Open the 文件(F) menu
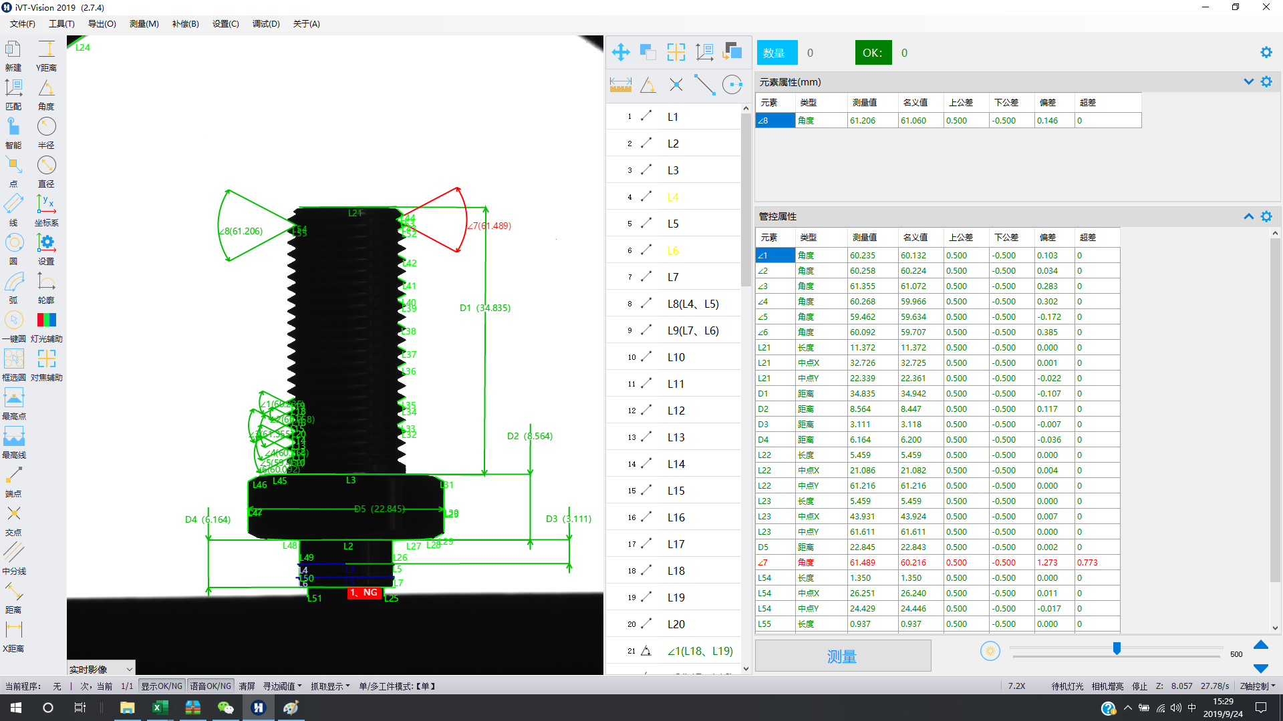This screenshot has height=721, width=1283. pos(23,24)
